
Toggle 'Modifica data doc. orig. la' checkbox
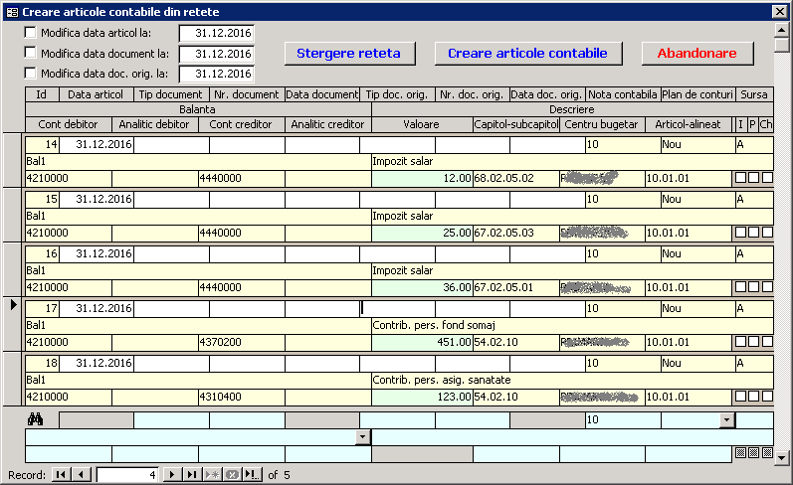31,73
